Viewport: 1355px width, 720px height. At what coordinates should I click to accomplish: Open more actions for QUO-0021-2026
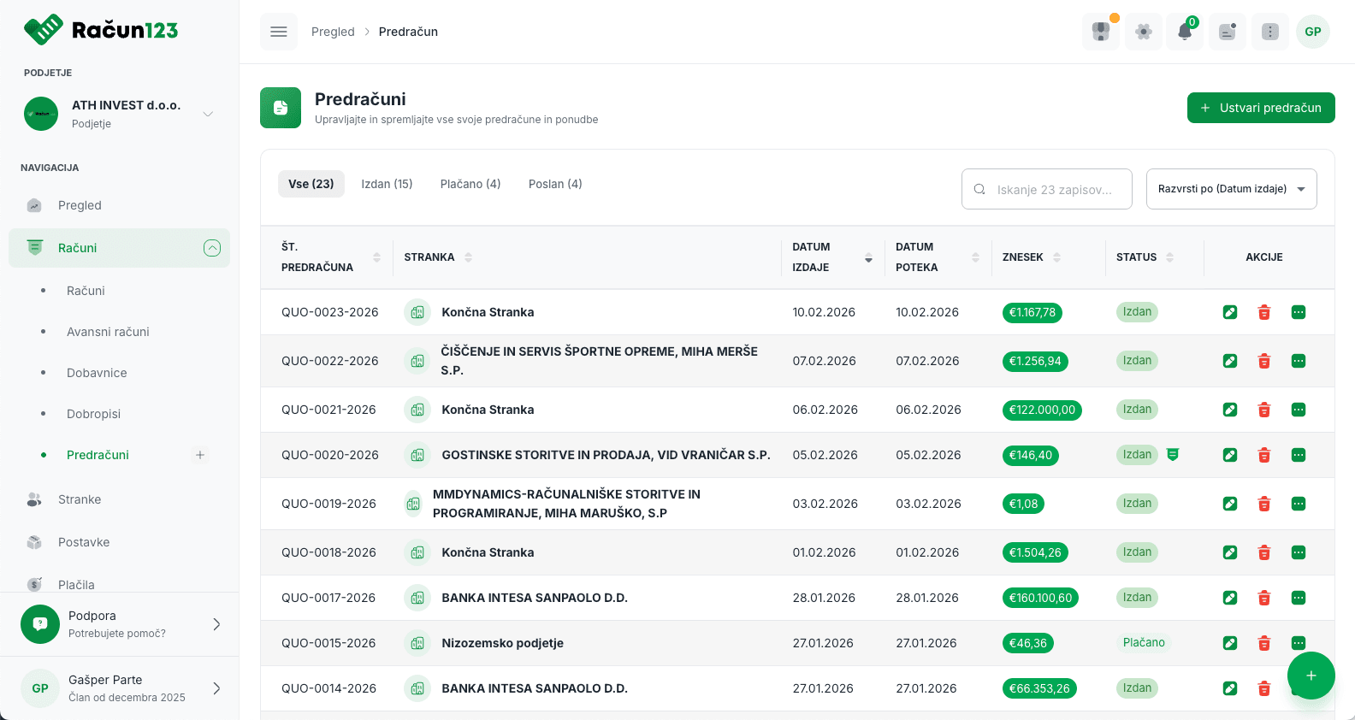click(x=1298, y=410)
